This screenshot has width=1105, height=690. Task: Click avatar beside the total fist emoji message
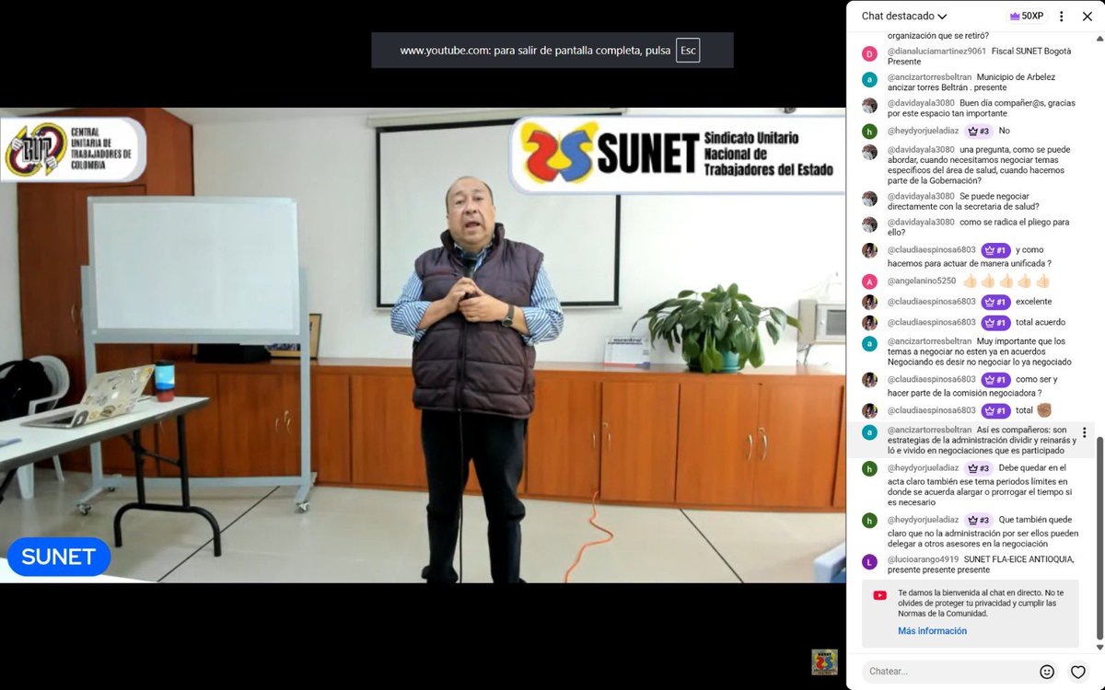tap(869, 411)
